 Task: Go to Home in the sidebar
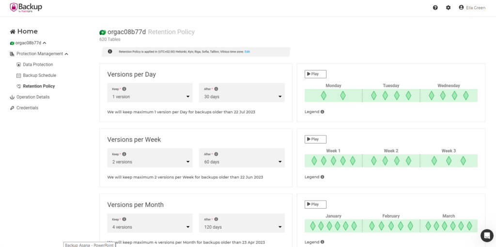click(24, 31)
